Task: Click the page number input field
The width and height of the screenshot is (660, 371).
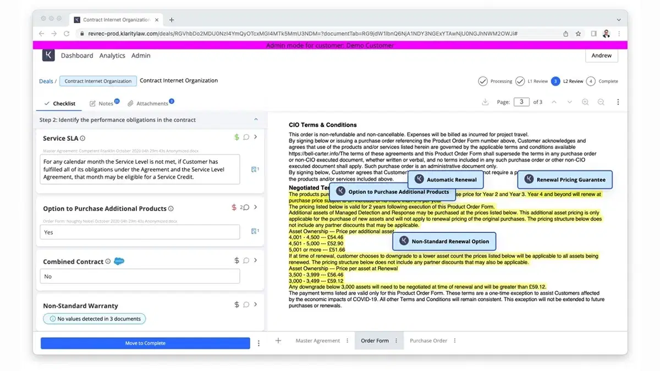Action: pos(521,102)
